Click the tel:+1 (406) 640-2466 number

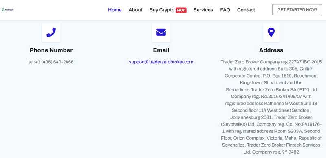(51, 62)
